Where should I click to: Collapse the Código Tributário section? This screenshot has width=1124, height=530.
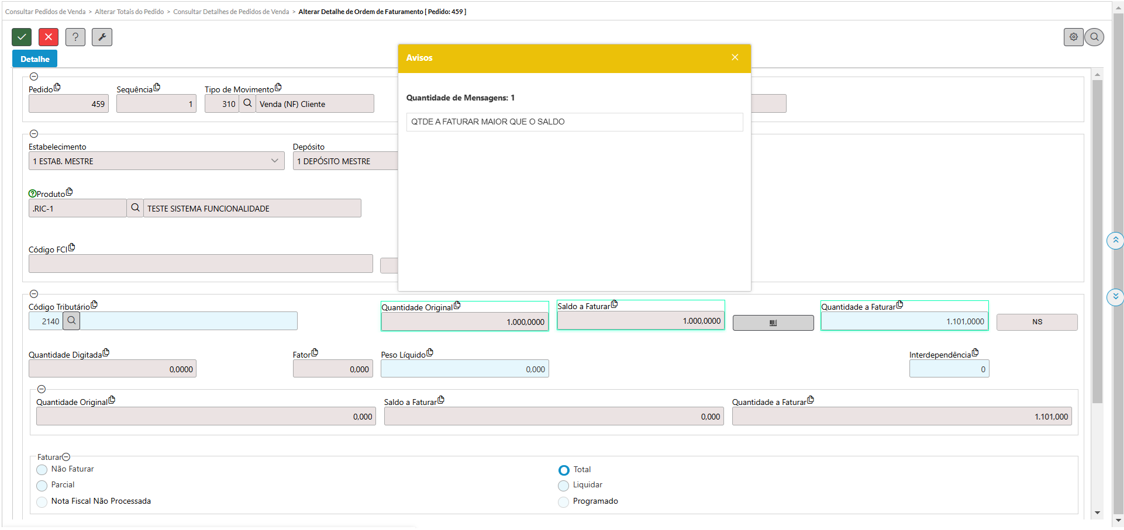34,294
